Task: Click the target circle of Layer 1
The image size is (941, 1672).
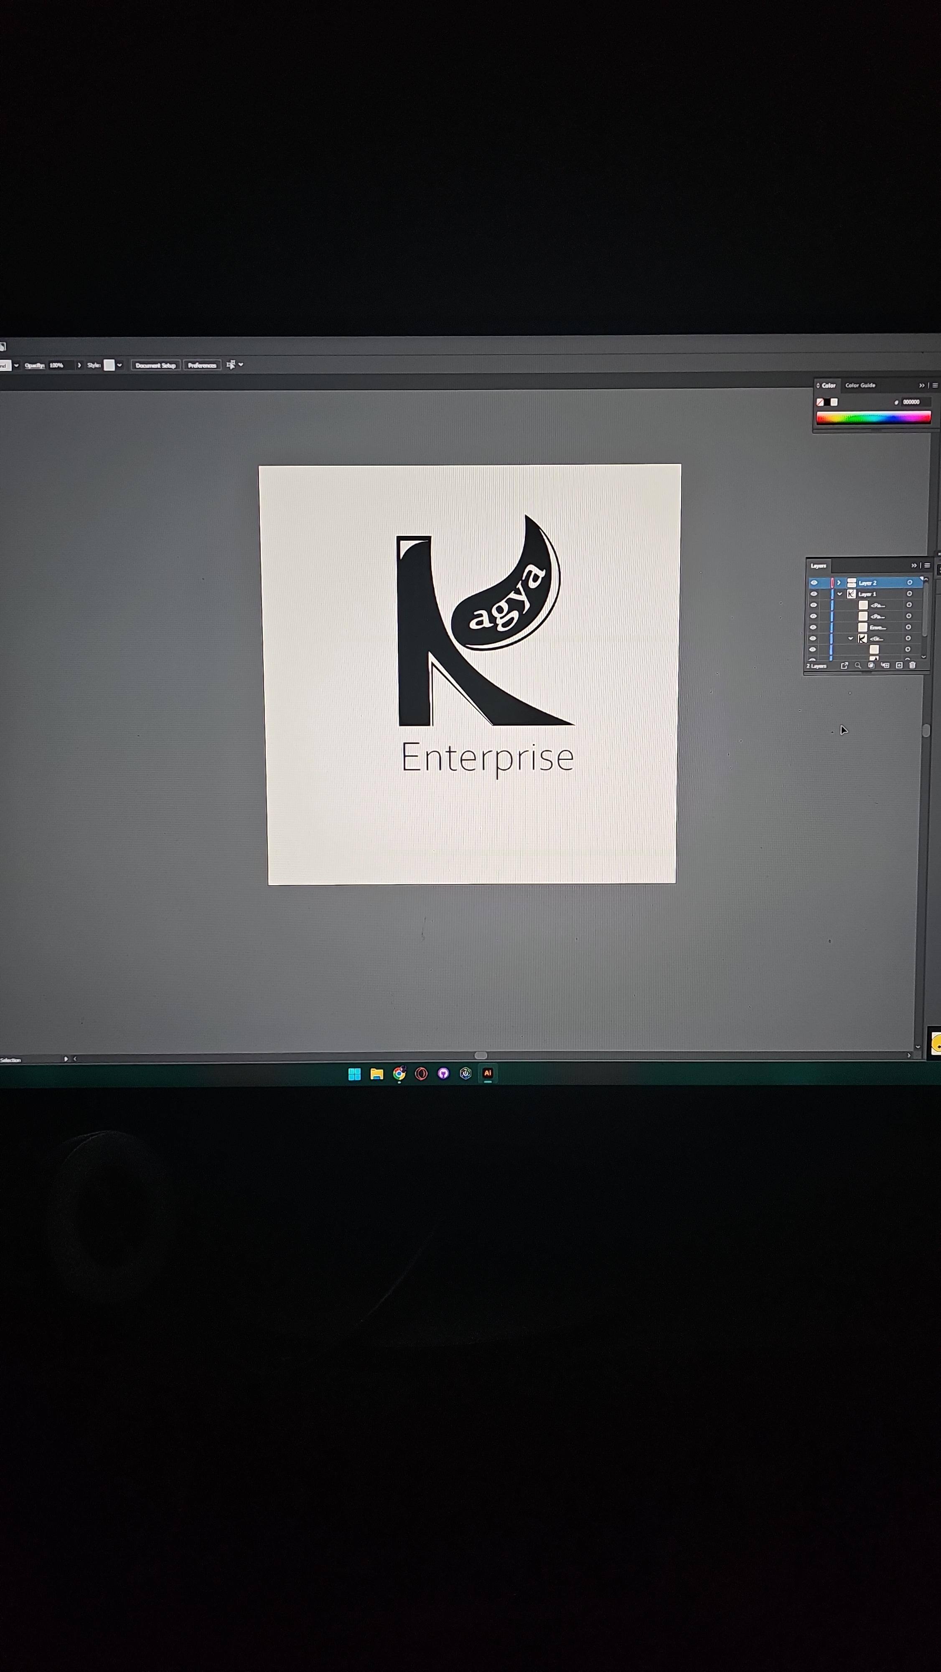Action: click(909, 594)
